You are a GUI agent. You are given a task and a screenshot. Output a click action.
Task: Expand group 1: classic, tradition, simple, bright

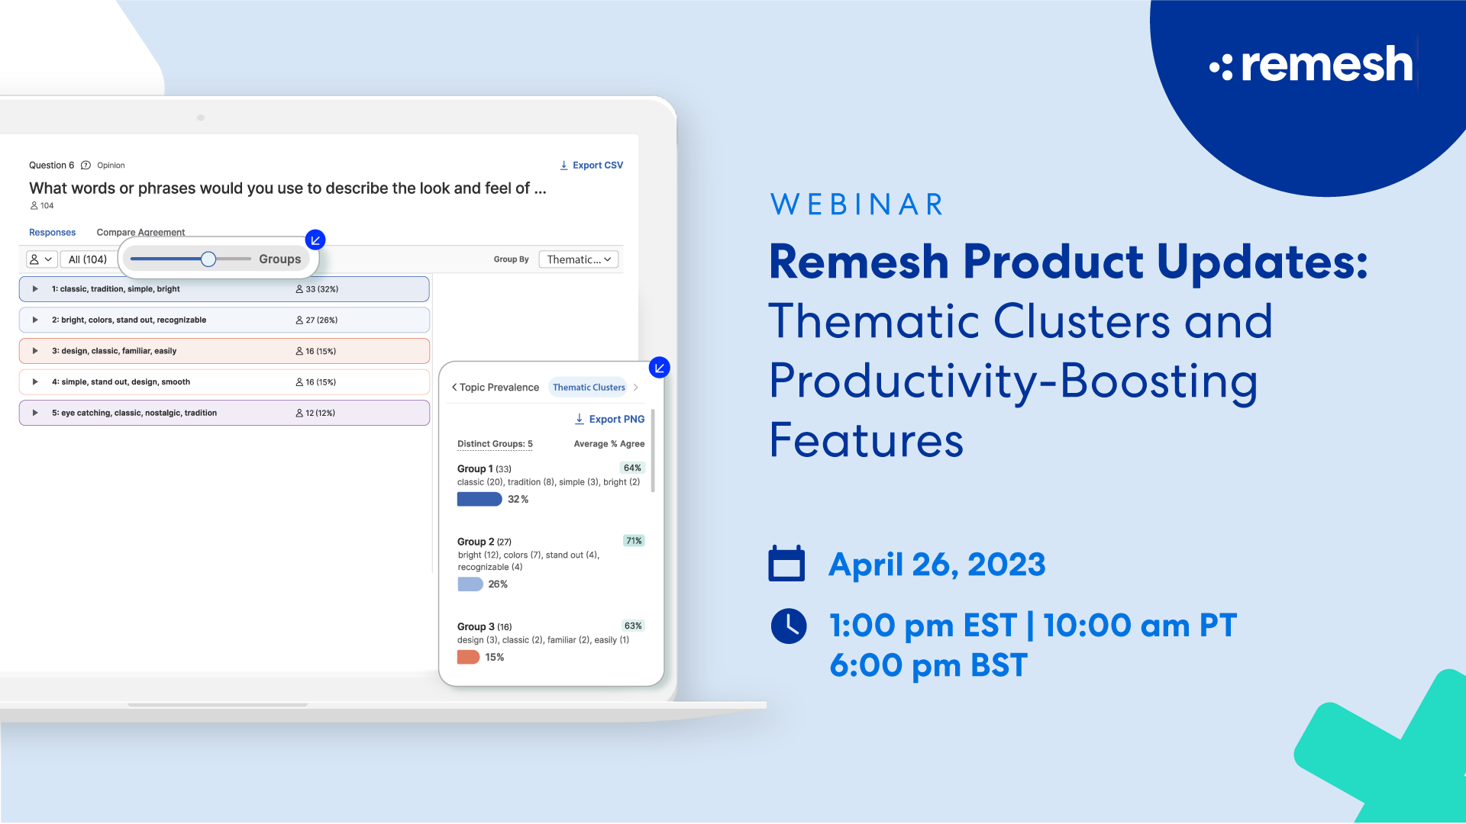[34, 288]
